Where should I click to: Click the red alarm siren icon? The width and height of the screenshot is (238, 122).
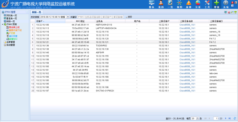(232, 3)
